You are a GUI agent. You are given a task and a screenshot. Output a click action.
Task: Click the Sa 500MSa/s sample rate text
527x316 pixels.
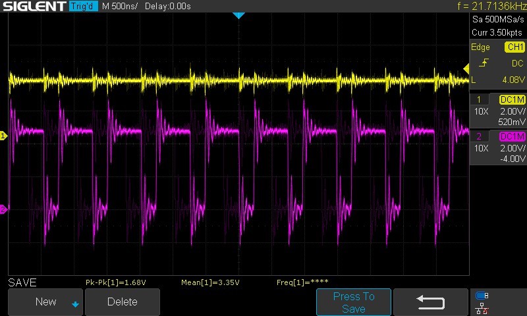[498, 20]
